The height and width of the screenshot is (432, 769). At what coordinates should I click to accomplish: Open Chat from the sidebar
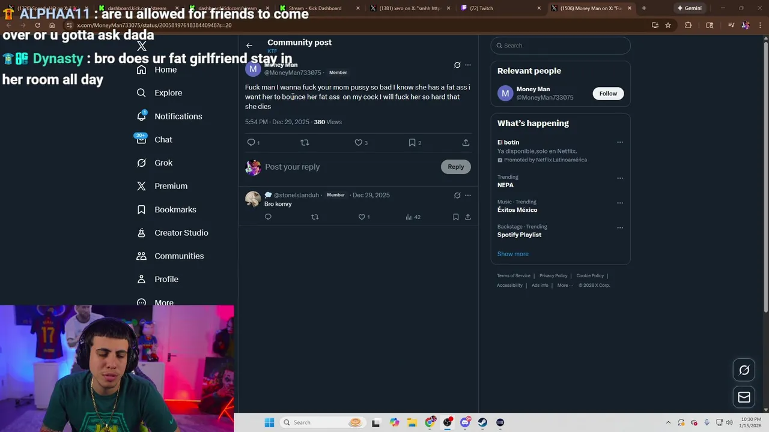[154, 140]
